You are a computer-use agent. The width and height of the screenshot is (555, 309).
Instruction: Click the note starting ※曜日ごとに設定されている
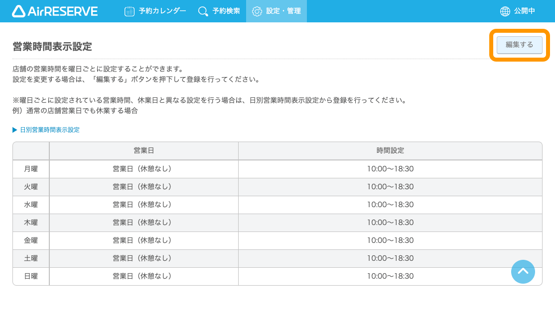[210, 100]
